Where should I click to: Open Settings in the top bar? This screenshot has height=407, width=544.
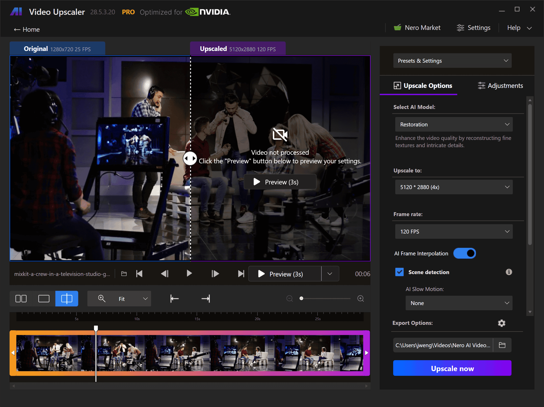[x=474, y=28]
